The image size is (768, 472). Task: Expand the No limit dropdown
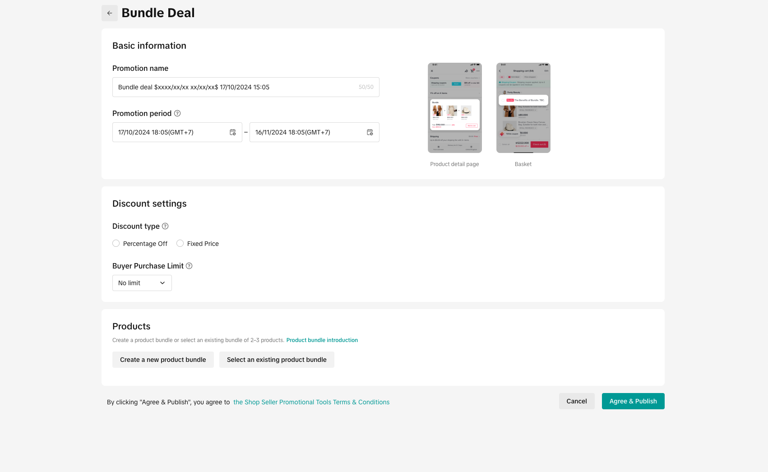click(142, 283)
